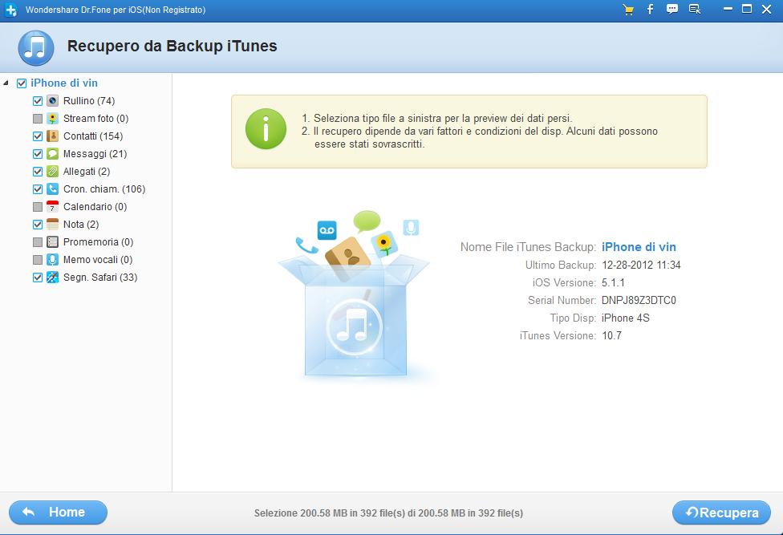
Task: Maximize the Dr.Fone window
Action: (747, 9)
